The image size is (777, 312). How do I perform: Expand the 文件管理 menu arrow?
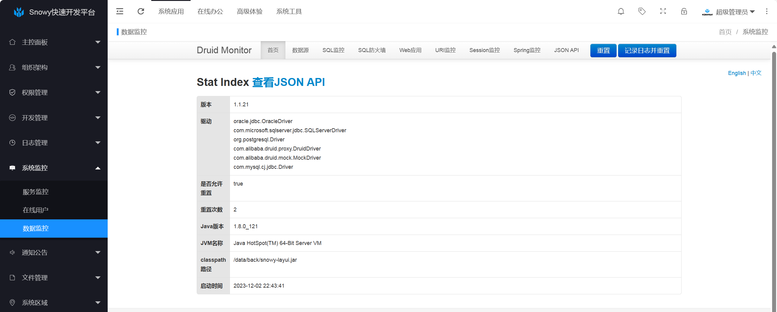point(98,278)
